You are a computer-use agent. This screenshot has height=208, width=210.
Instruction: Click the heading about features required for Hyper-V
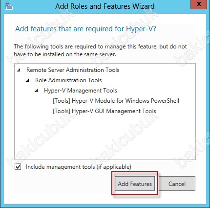pos(85,29)
